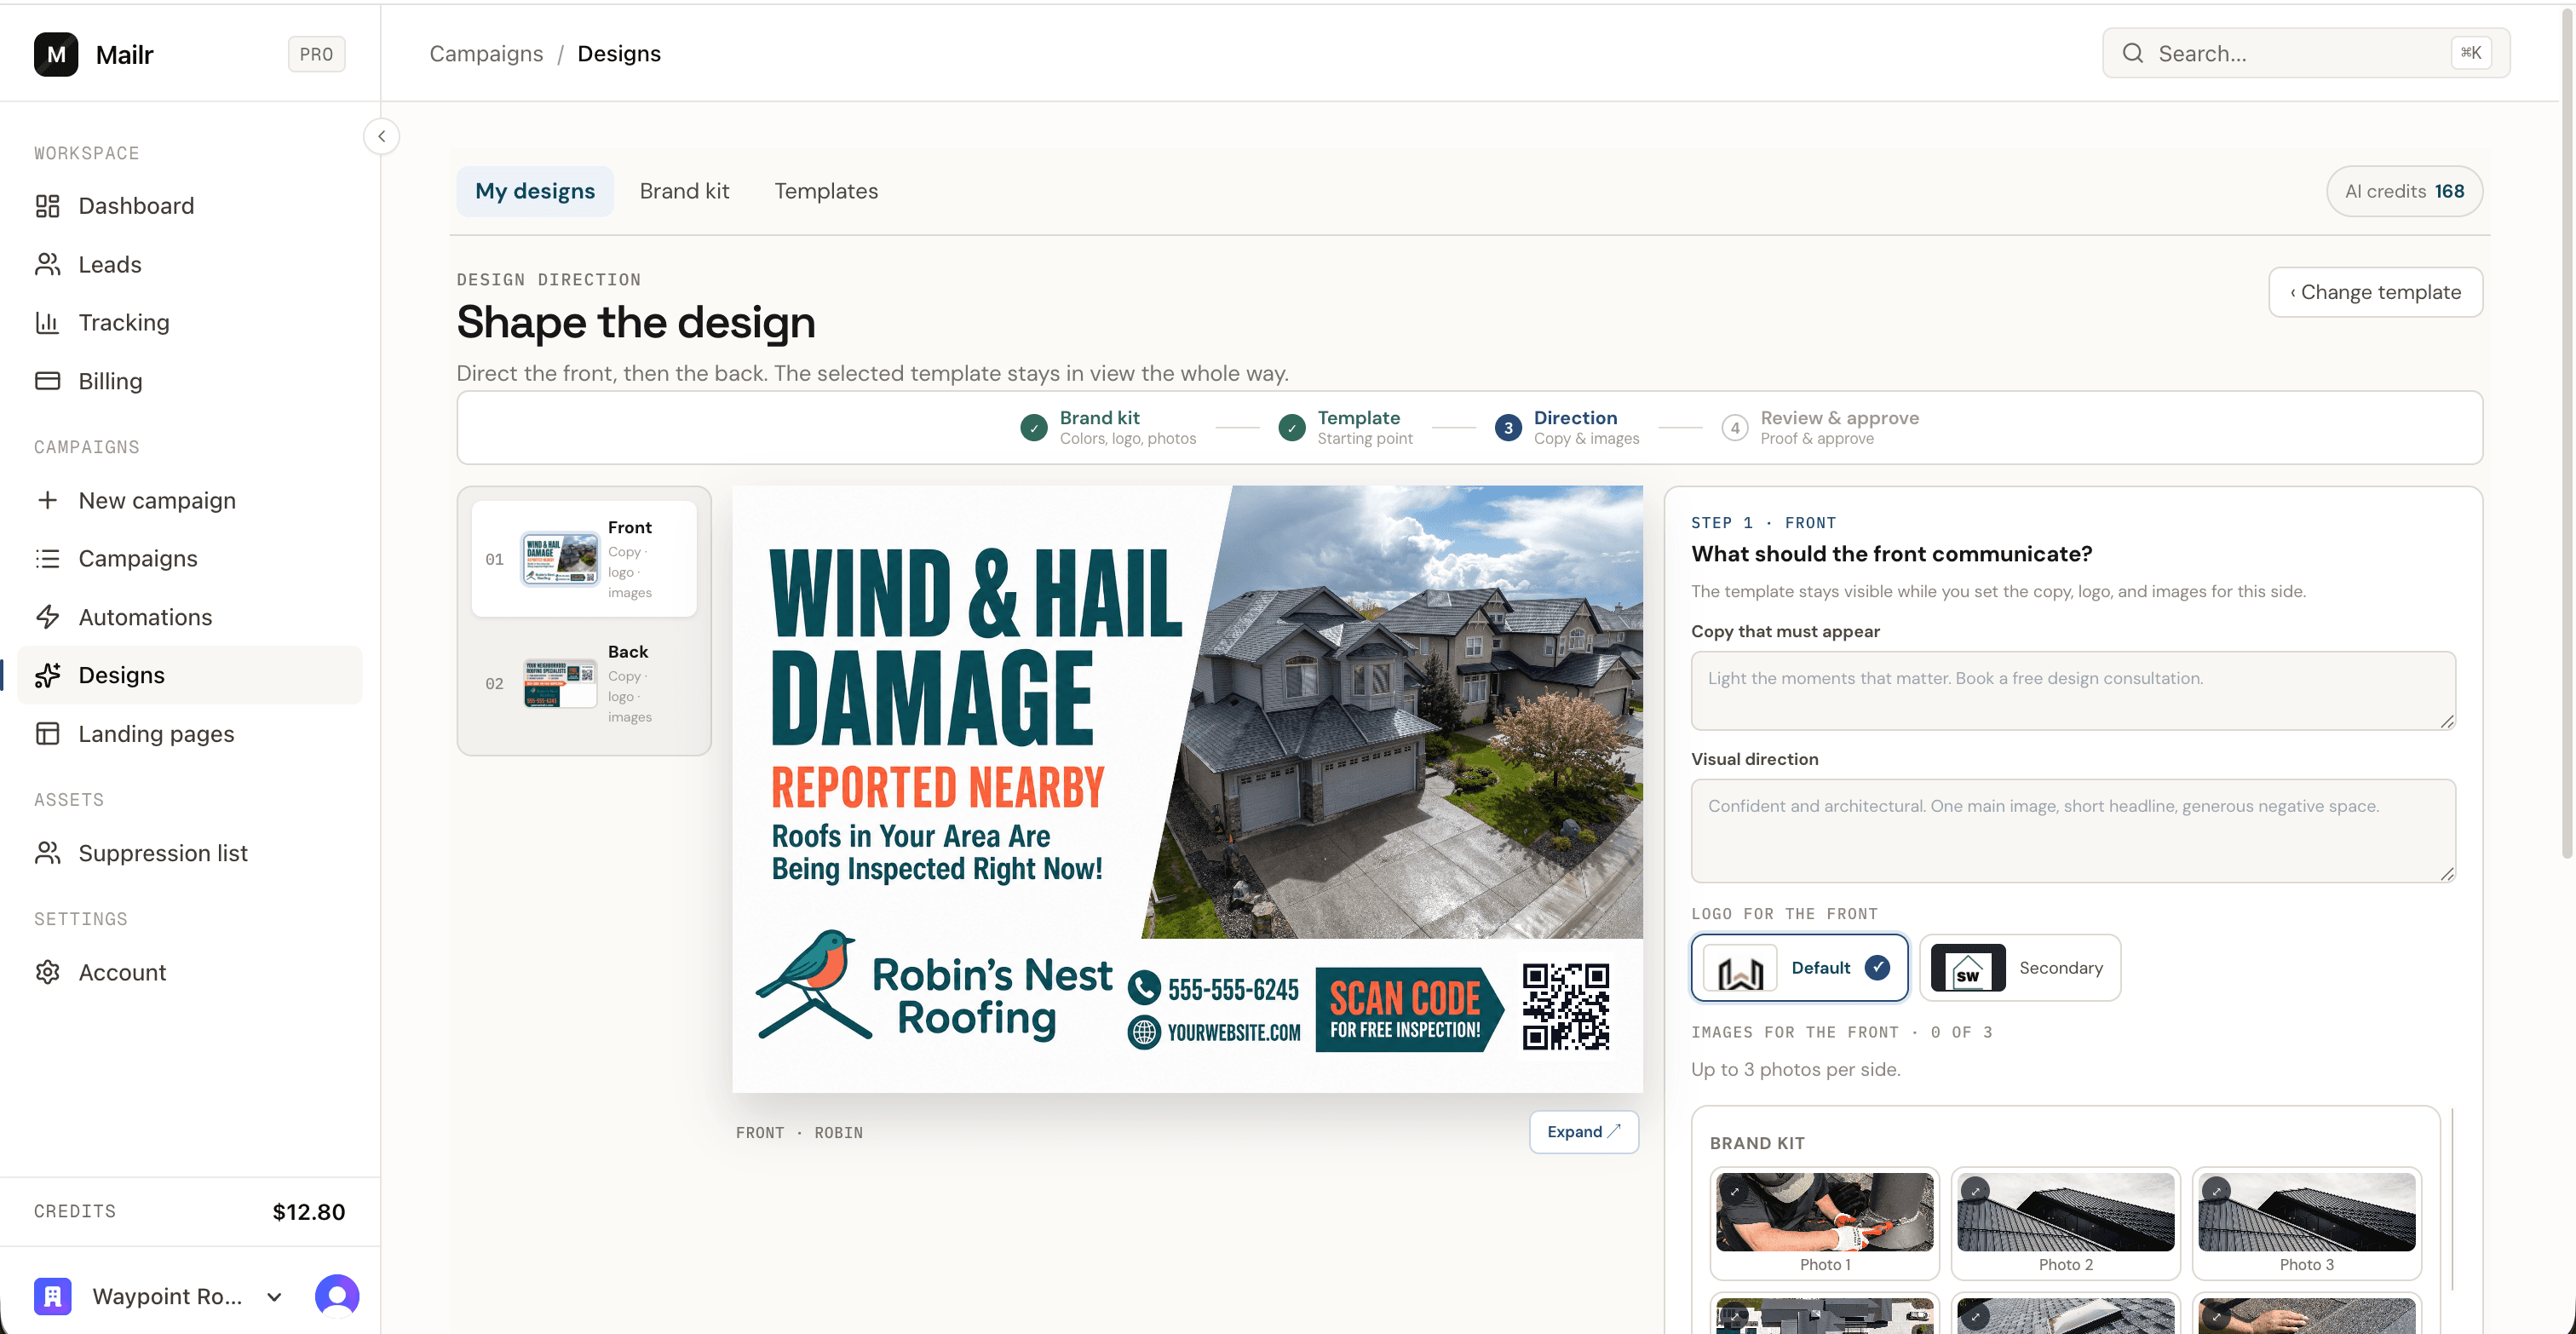Click the expand icon on Photo 1
Image resolution: width=2576 pixels, height=1334 pixels.
click(1734, 1191)
